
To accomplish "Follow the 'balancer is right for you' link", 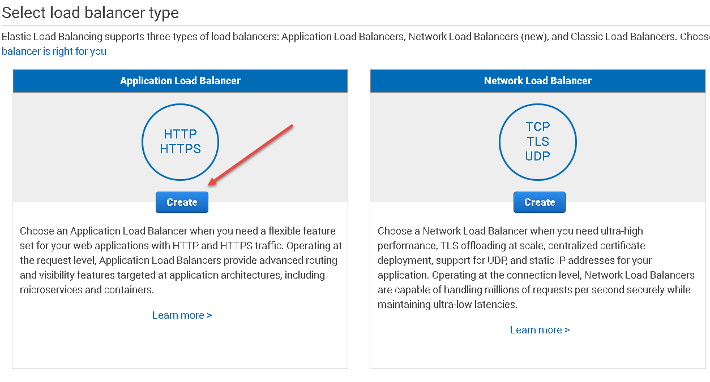I will (x=54, y=51).
